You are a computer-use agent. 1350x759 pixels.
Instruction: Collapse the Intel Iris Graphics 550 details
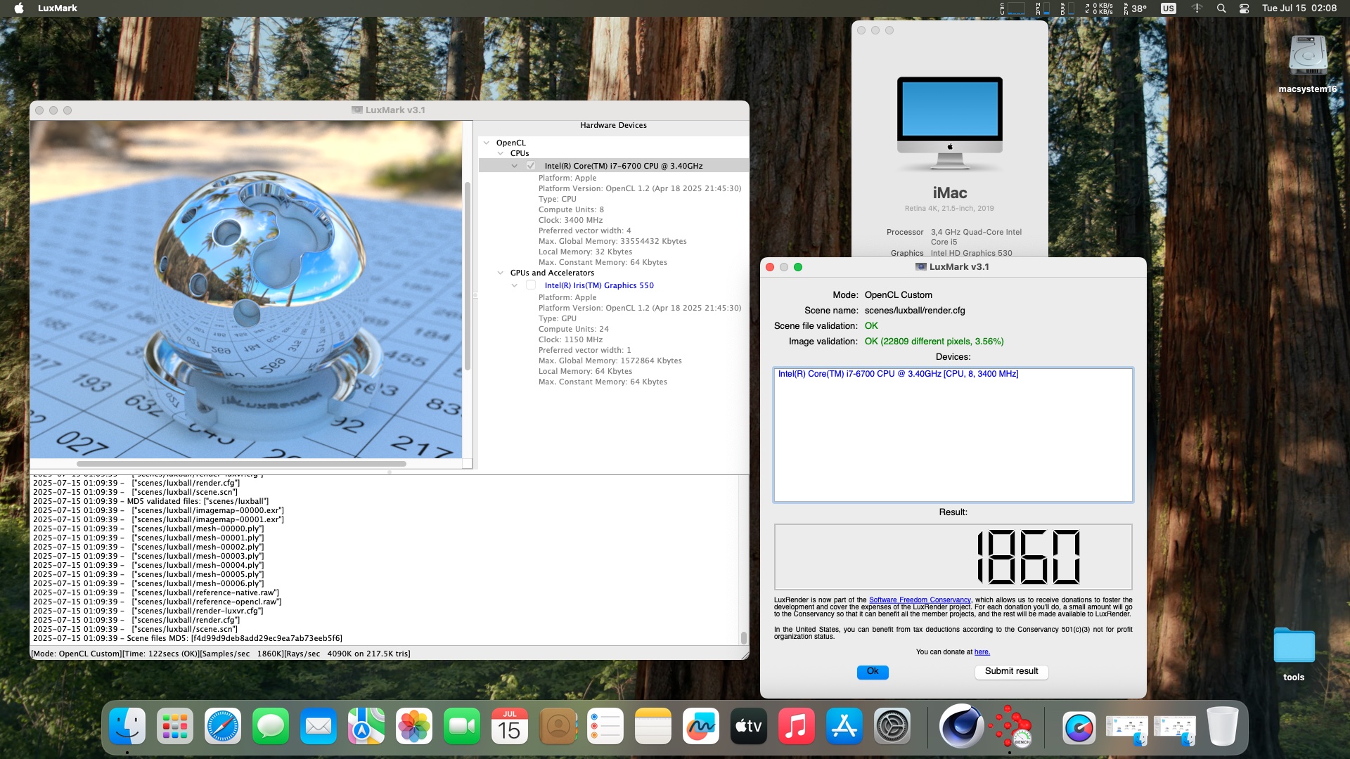(x=514, y=285)
